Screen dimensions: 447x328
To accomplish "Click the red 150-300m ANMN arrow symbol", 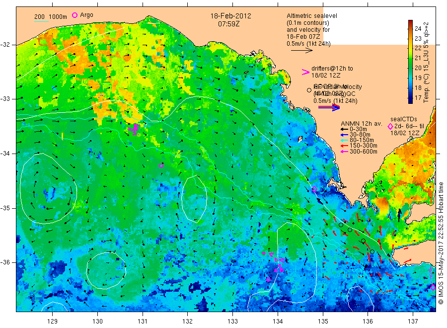I will [344, 146].
